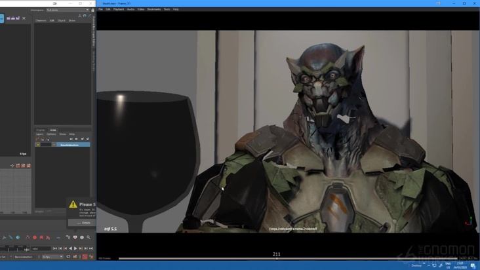Open the Windows notification center
This screenshot has height=270, width=480.
pyautogui.click(x=473, y=265)
